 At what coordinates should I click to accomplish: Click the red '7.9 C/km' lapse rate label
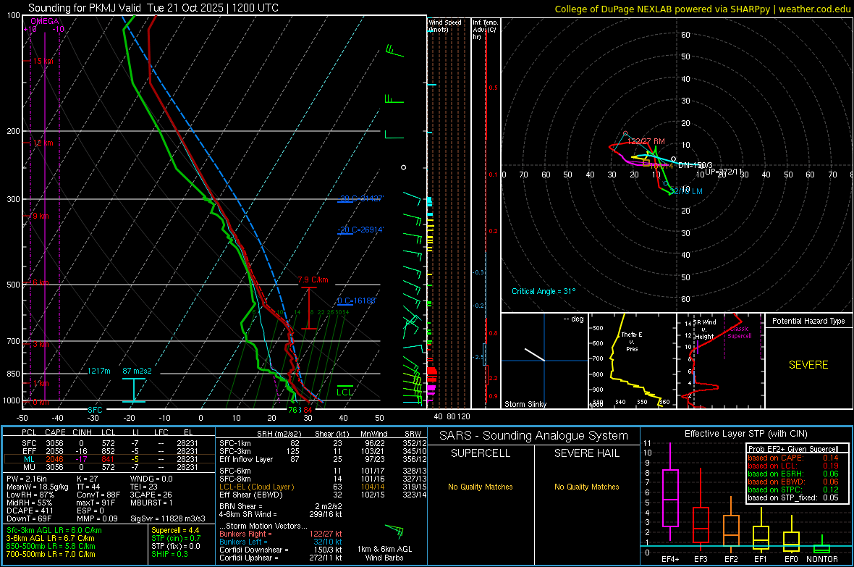tap(313, 280)
